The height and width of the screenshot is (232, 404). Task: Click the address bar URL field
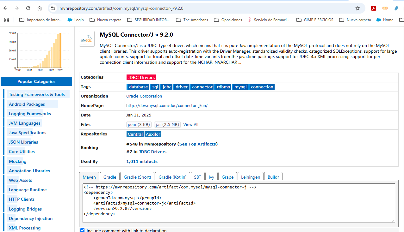tap(202, 8)
